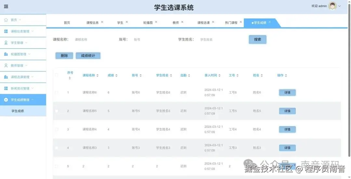
Task: Sort by 工号 column arrows
Action: [x=237, y=76]
